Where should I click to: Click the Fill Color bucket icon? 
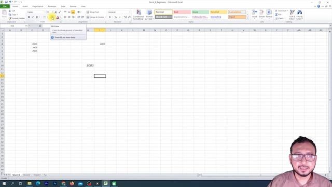click(52, 17)
